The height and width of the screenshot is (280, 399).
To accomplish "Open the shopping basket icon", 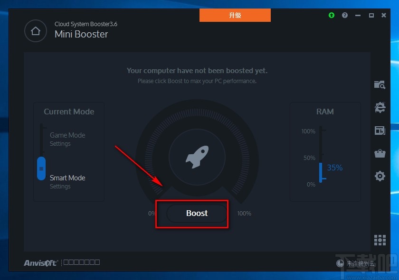I will 380,153.
